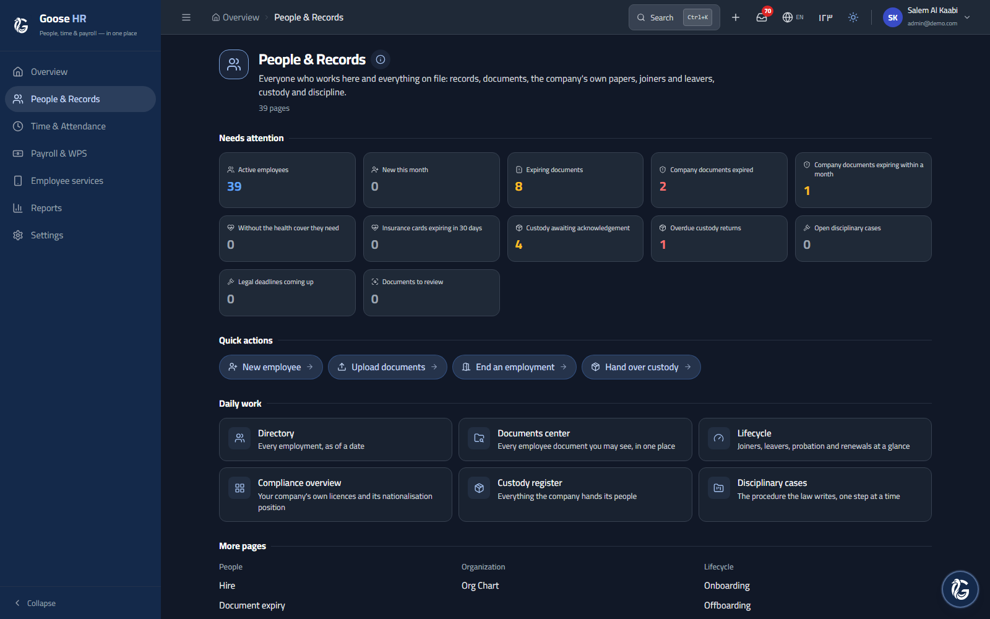Image resolution: width=990 pixels, height=619 pixels.
Task: Go to Overview in the sidebar
Action: pos(80,72)
